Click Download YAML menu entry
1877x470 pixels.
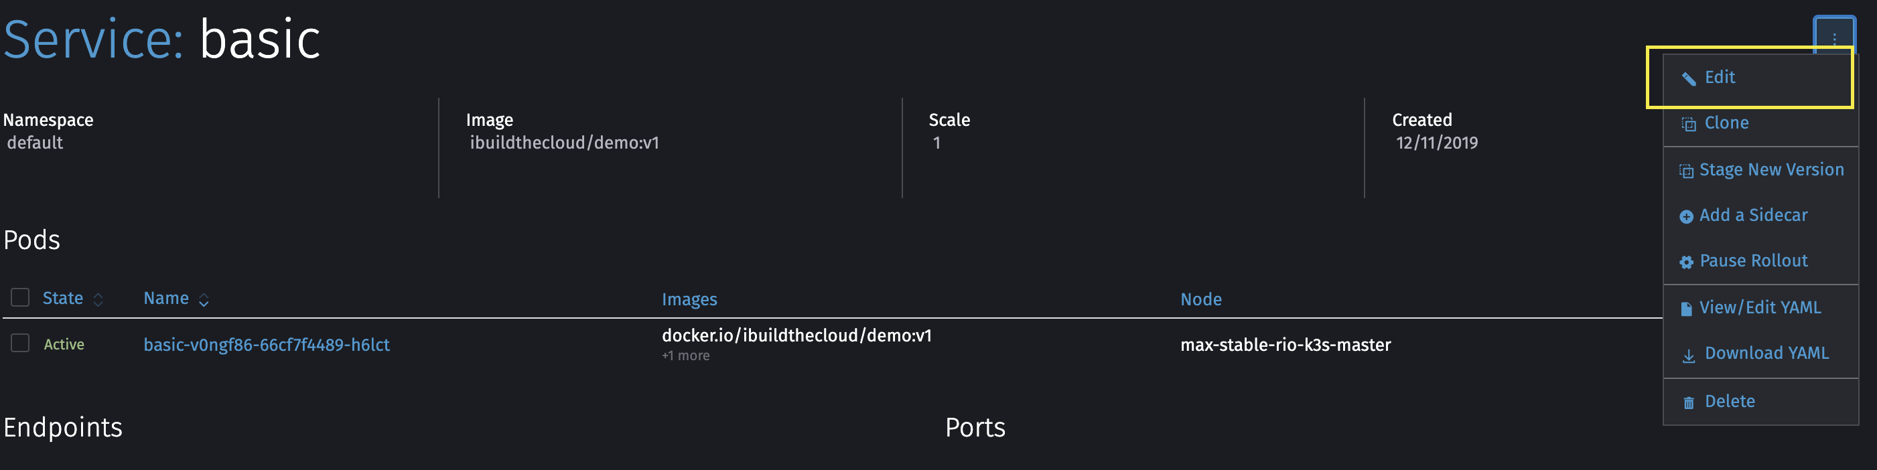pos(1766,354)
